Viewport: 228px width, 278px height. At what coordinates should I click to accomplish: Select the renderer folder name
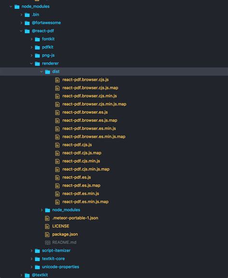(50, 63)
